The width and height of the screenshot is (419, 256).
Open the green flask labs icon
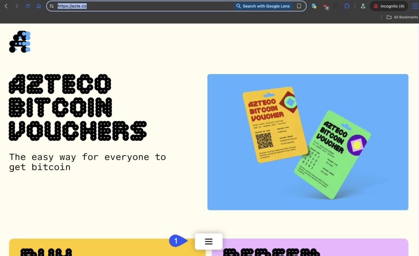coord(363,6)
